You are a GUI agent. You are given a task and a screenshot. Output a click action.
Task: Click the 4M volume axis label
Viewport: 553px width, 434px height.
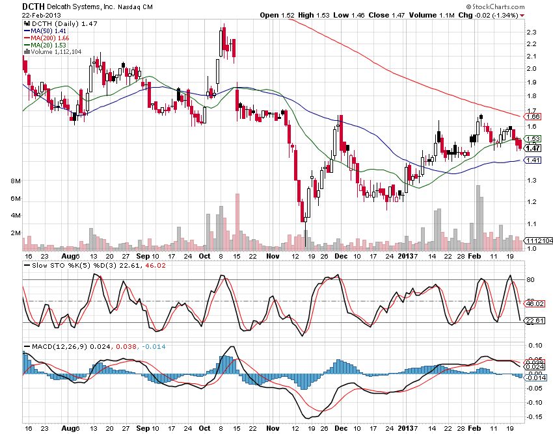(16, 215)
